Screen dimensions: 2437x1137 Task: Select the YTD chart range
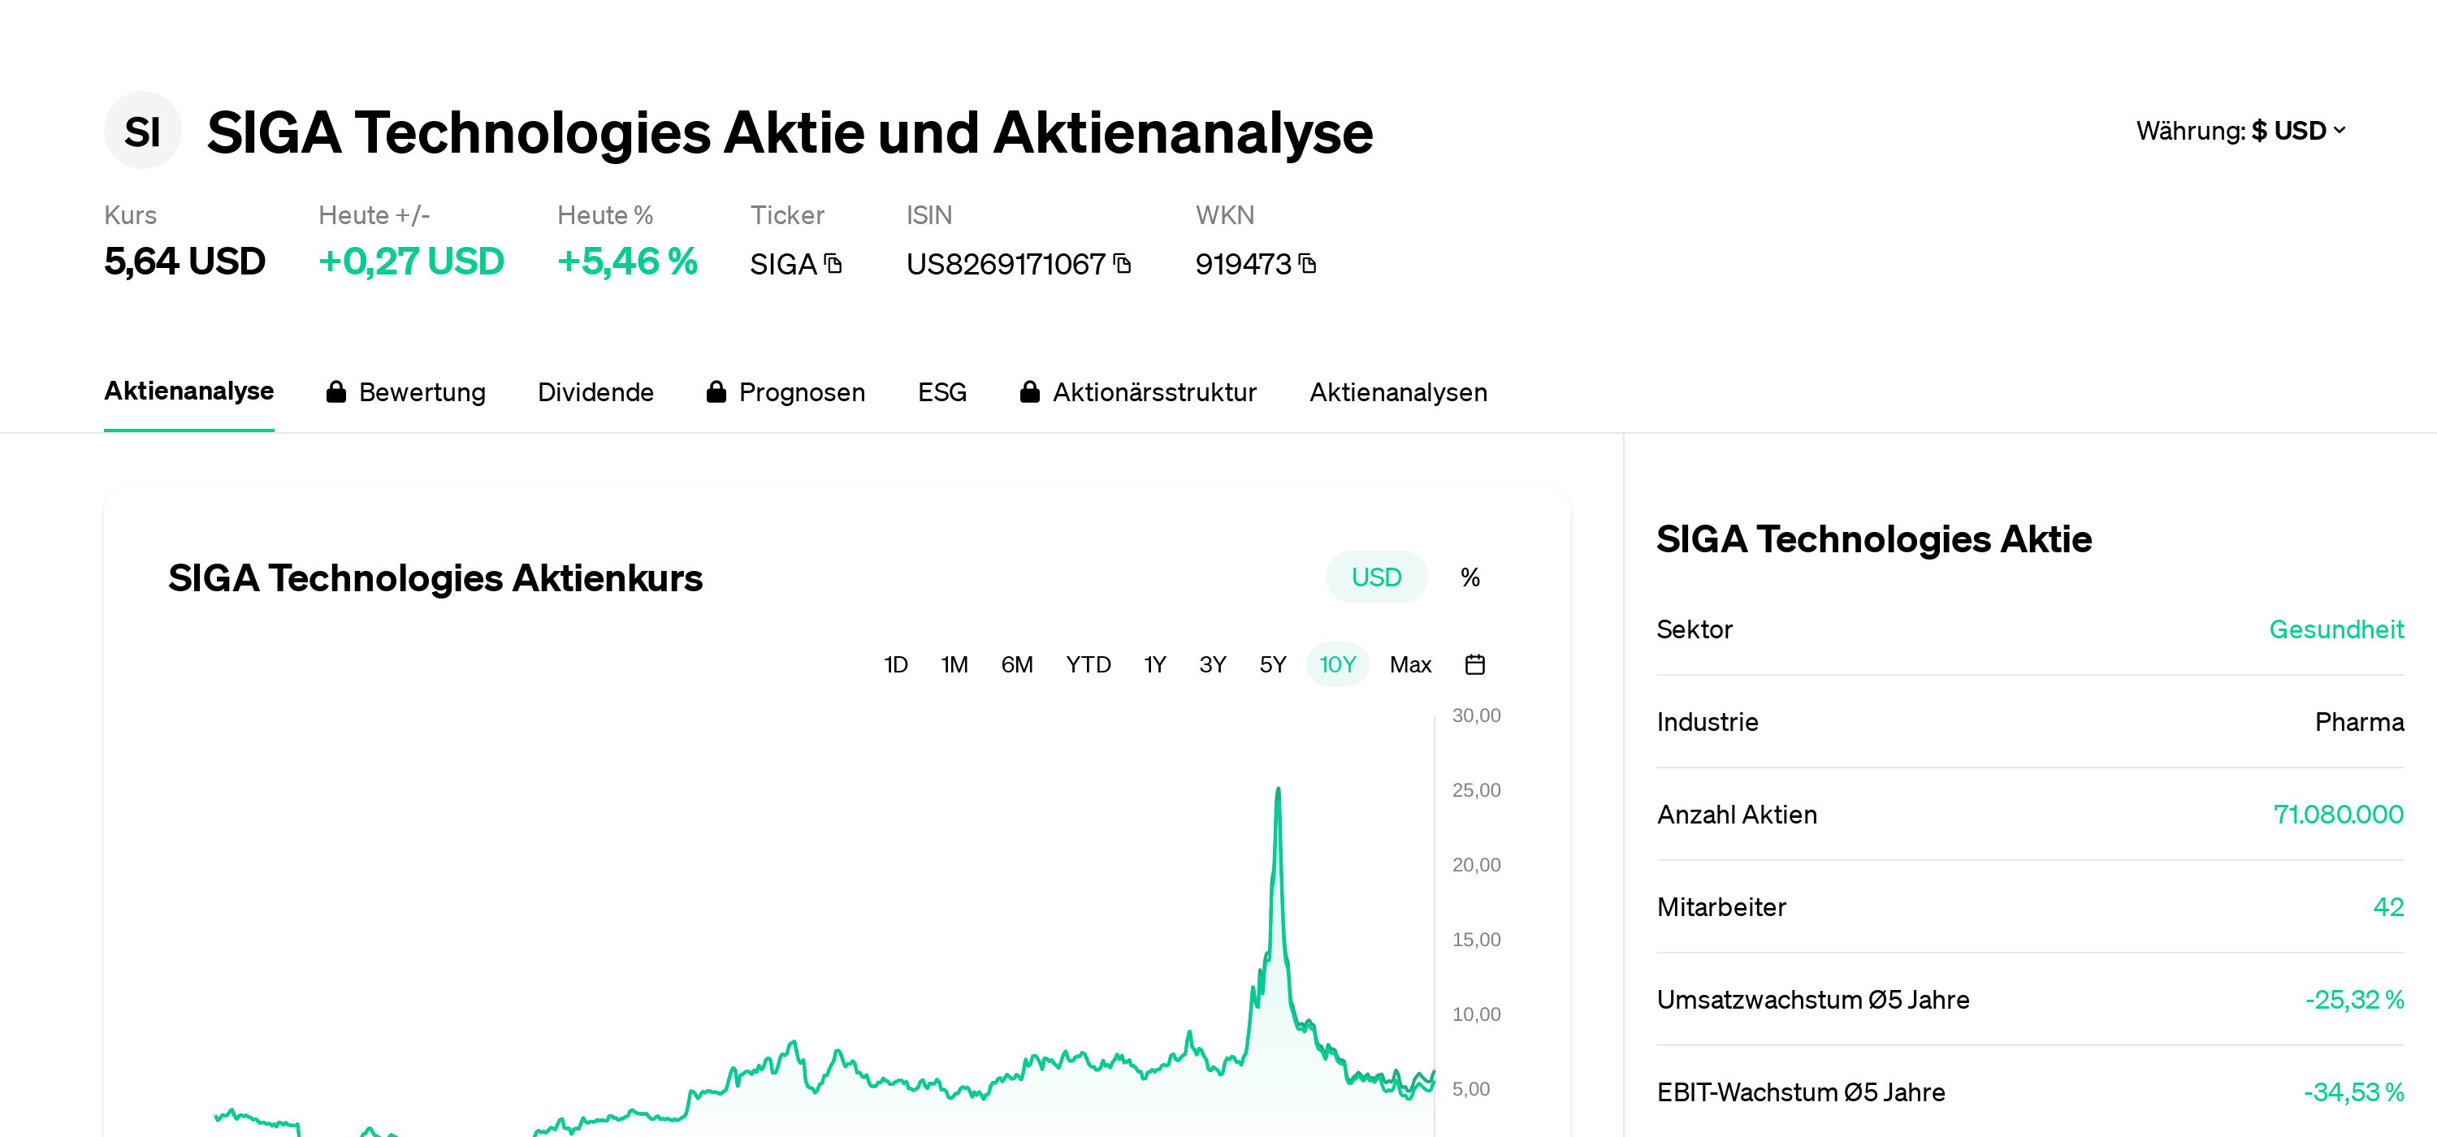click(1088, 665)
